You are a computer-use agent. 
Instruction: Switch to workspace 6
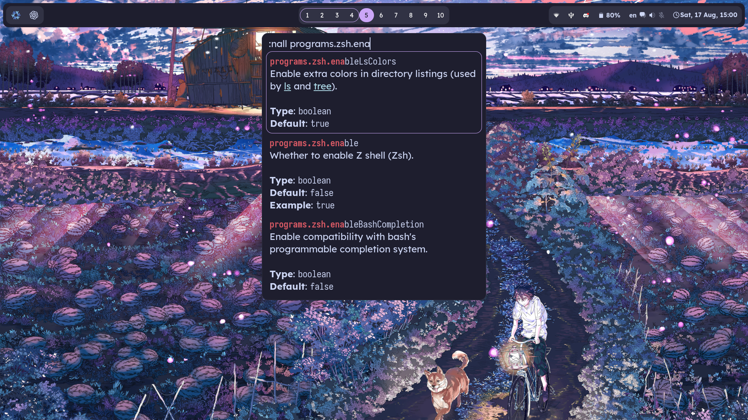(381, 15)
